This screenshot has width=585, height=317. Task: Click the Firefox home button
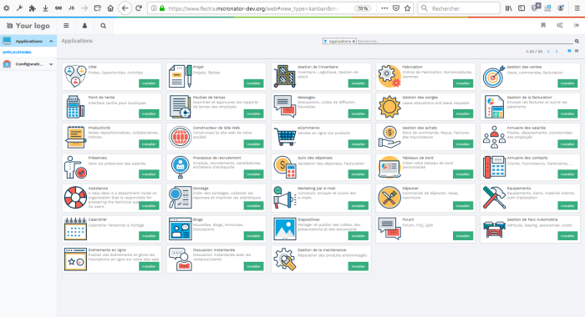(110, 8)
